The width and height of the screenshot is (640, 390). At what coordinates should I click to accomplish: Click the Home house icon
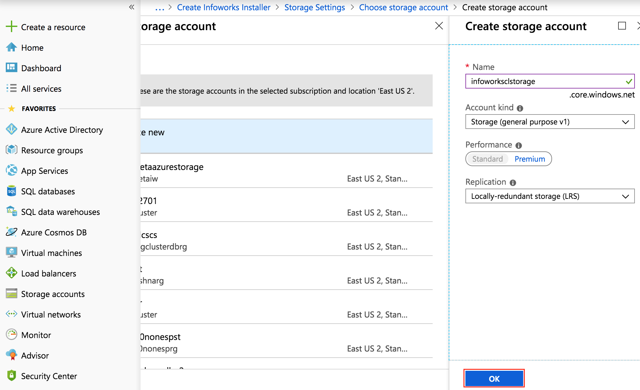point(12,47)
